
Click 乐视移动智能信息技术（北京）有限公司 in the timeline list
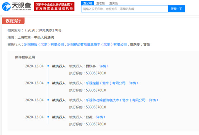coord(116,100)
